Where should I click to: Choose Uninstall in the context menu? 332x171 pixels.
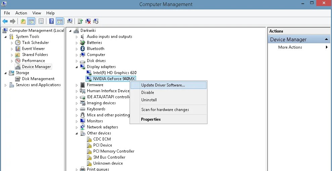pyautogui.click(x=168, y=100)
